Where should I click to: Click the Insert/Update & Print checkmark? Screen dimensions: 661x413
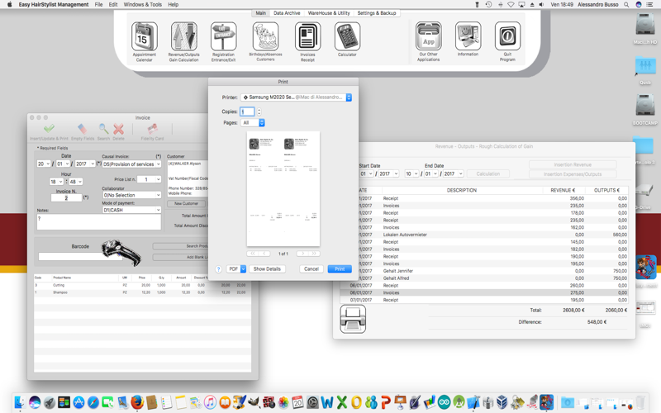pyautogui.click(x=49, y=129)
